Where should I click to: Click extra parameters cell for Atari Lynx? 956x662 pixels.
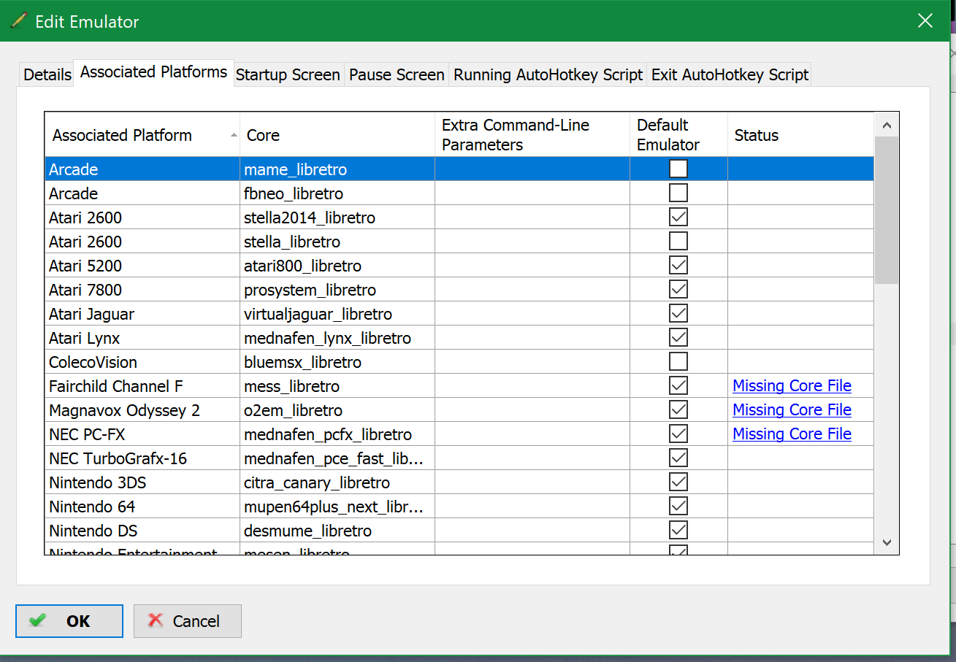(x=532, y=338)
